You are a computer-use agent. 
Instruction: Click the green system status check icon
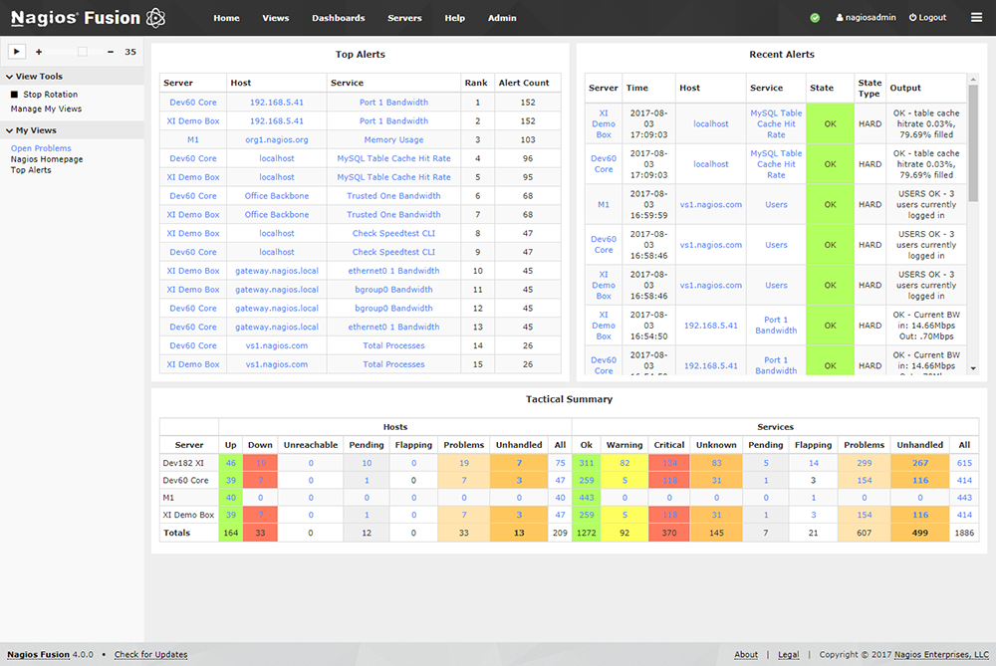coord(815,18)
